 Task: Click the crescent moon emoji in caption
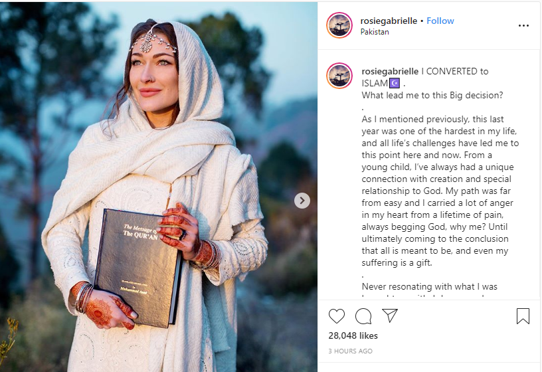tap(395, 83)
